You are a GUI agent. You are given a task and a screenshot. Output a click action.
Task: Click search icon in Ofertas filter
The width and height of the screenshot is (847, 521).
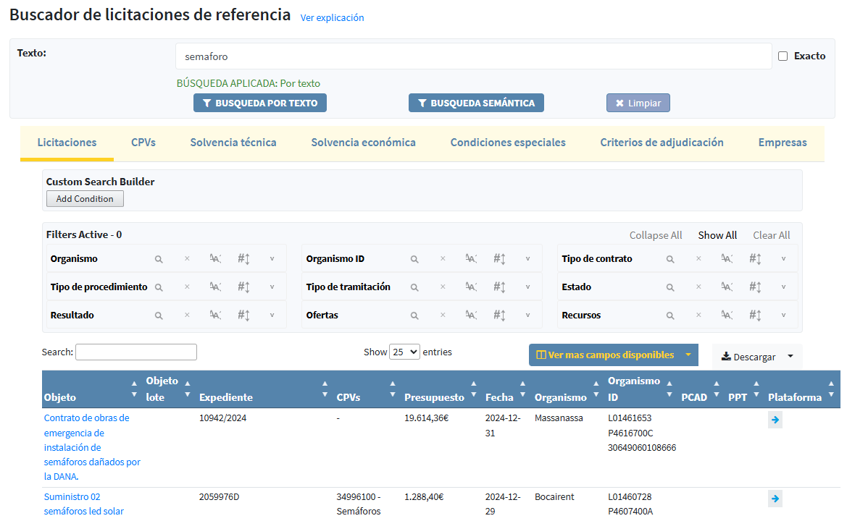[414, 315]
